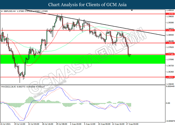Click the 5 Aug 12:00 time label
Image resolution: width=175 pixels, height=125 pixels.
point(90,124)
